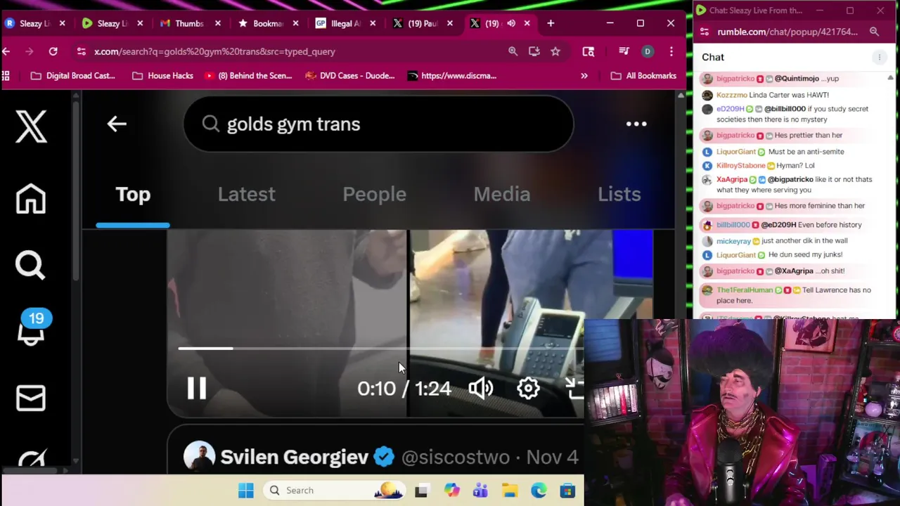Viewport: 900px width, 506px height.
Task: Open Messages envelope icon in sidebar
Action: coord(30,398)
